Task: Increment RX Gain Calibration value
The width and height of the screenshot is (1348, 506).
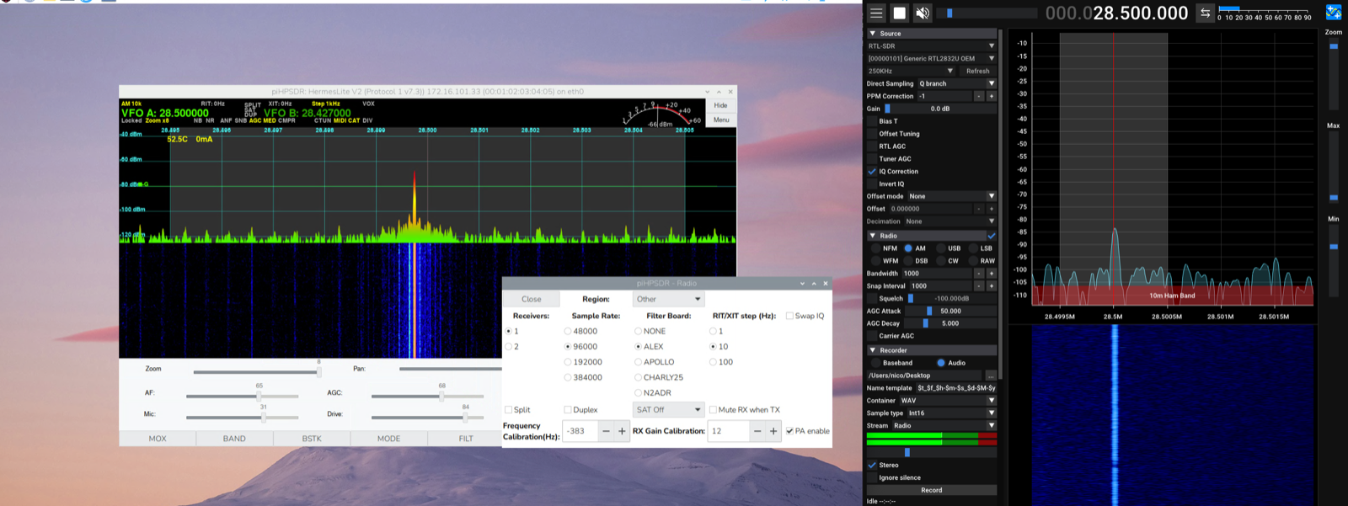Action: coord(773,431)
